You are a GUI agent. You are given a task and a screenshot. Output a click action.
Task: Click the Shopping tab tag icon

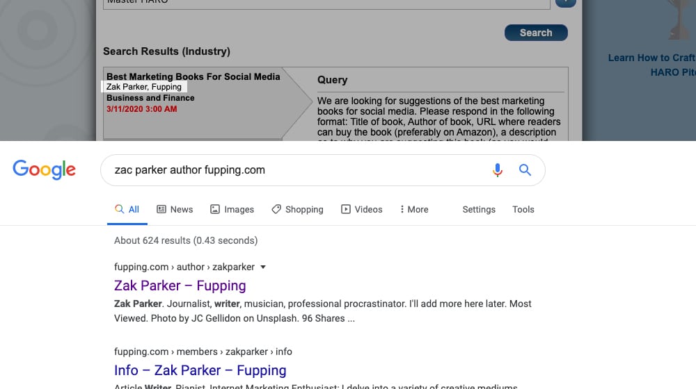pyautogui.click(x=276, y=209)
